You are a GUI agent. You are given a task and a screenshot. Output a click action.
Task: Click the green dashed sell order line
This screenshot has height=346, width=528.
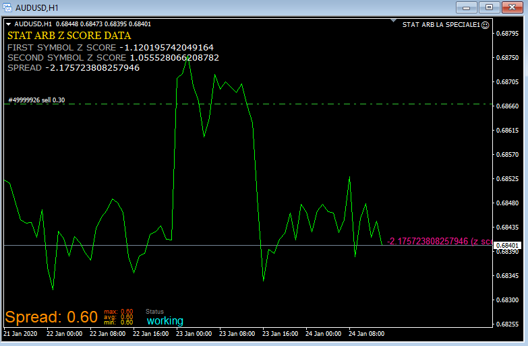(x=248, y=104)
